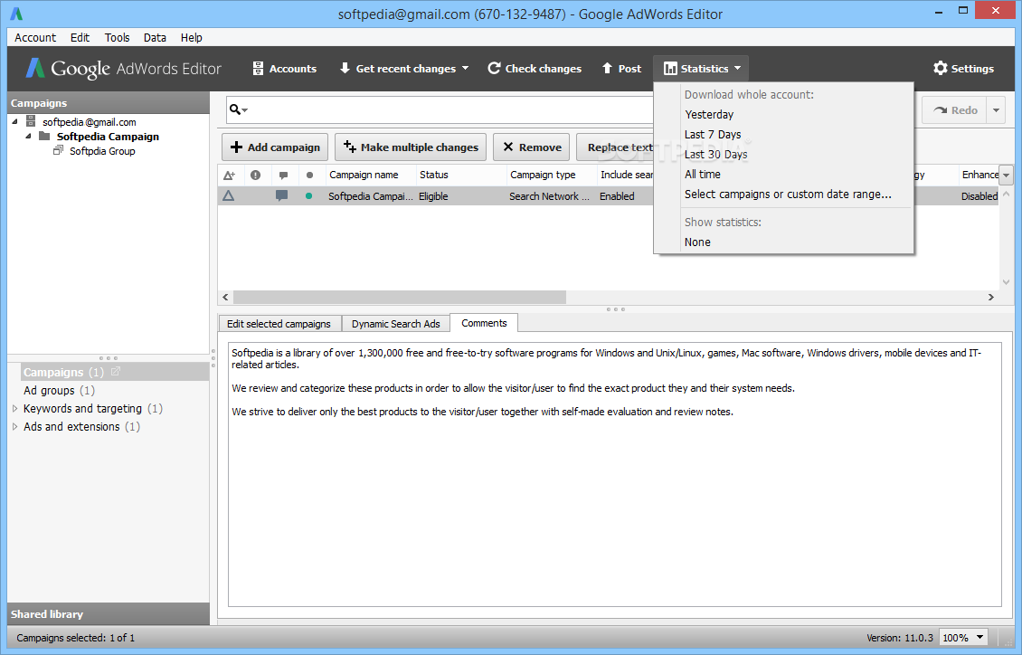
Task: Click the Campaign name column header
Action: 370,175
